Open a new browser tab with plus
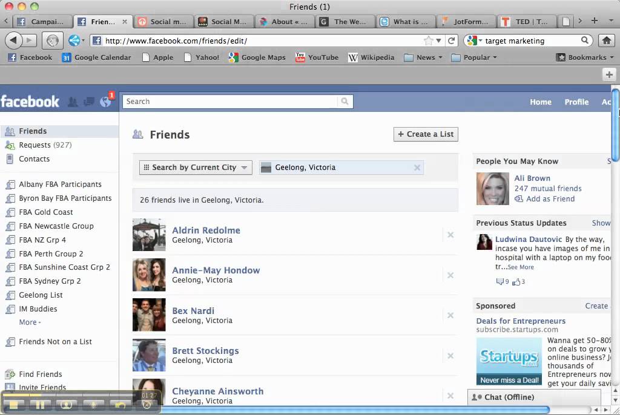The width and height of the screenshot is (620, 415). (595, 21)
